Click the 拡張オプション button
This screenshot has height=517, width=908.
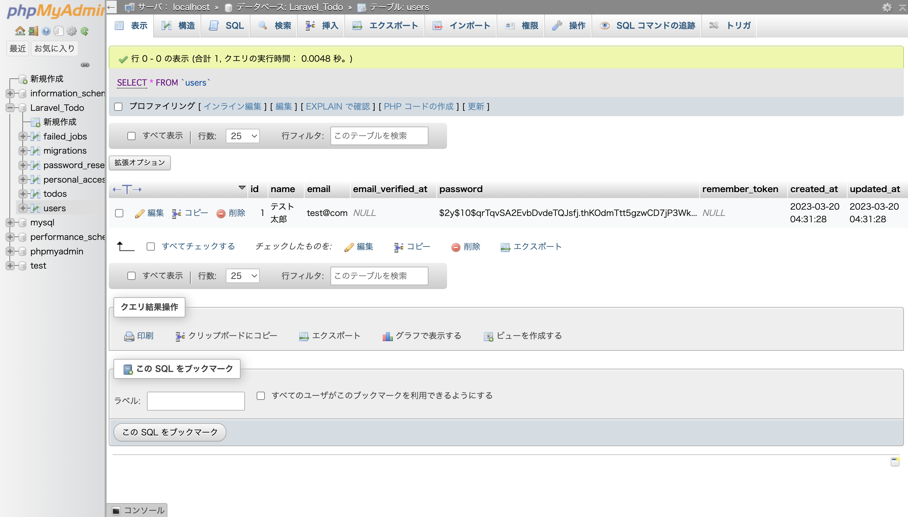[140, 163]
